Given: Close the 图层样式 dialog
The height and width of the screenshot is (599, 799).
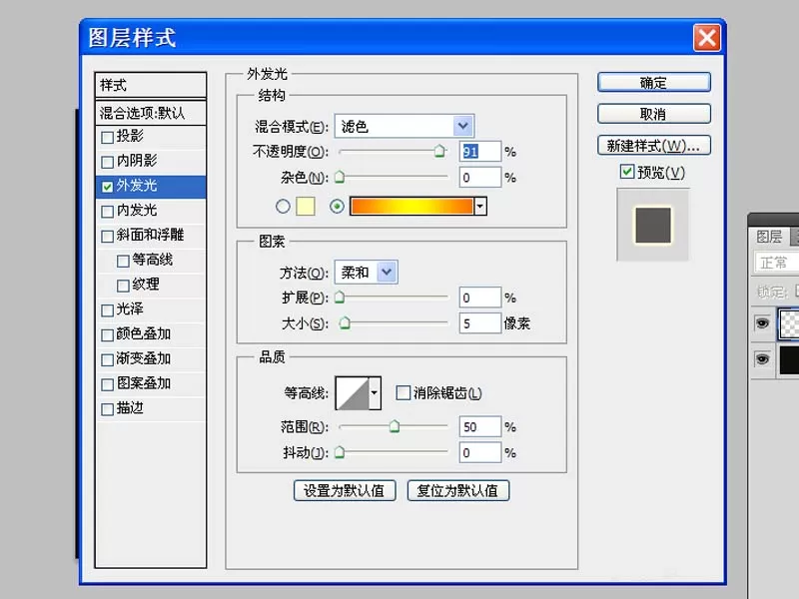Looking at the screenshot, I should 707,38.
